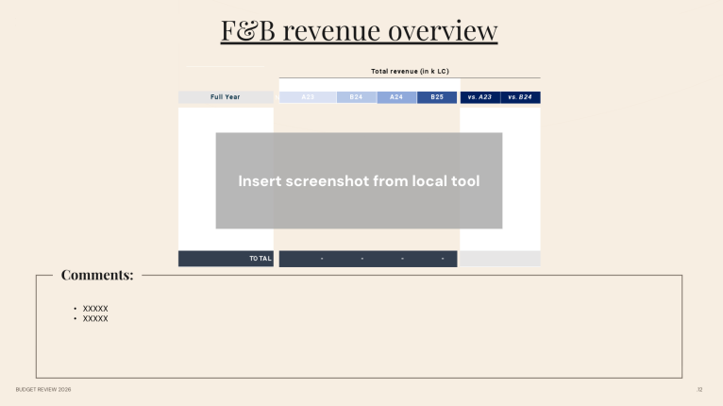The width and height of the screenshot is (723, 406).
Task: Select the A23 column header
Action: coord(308,97)
